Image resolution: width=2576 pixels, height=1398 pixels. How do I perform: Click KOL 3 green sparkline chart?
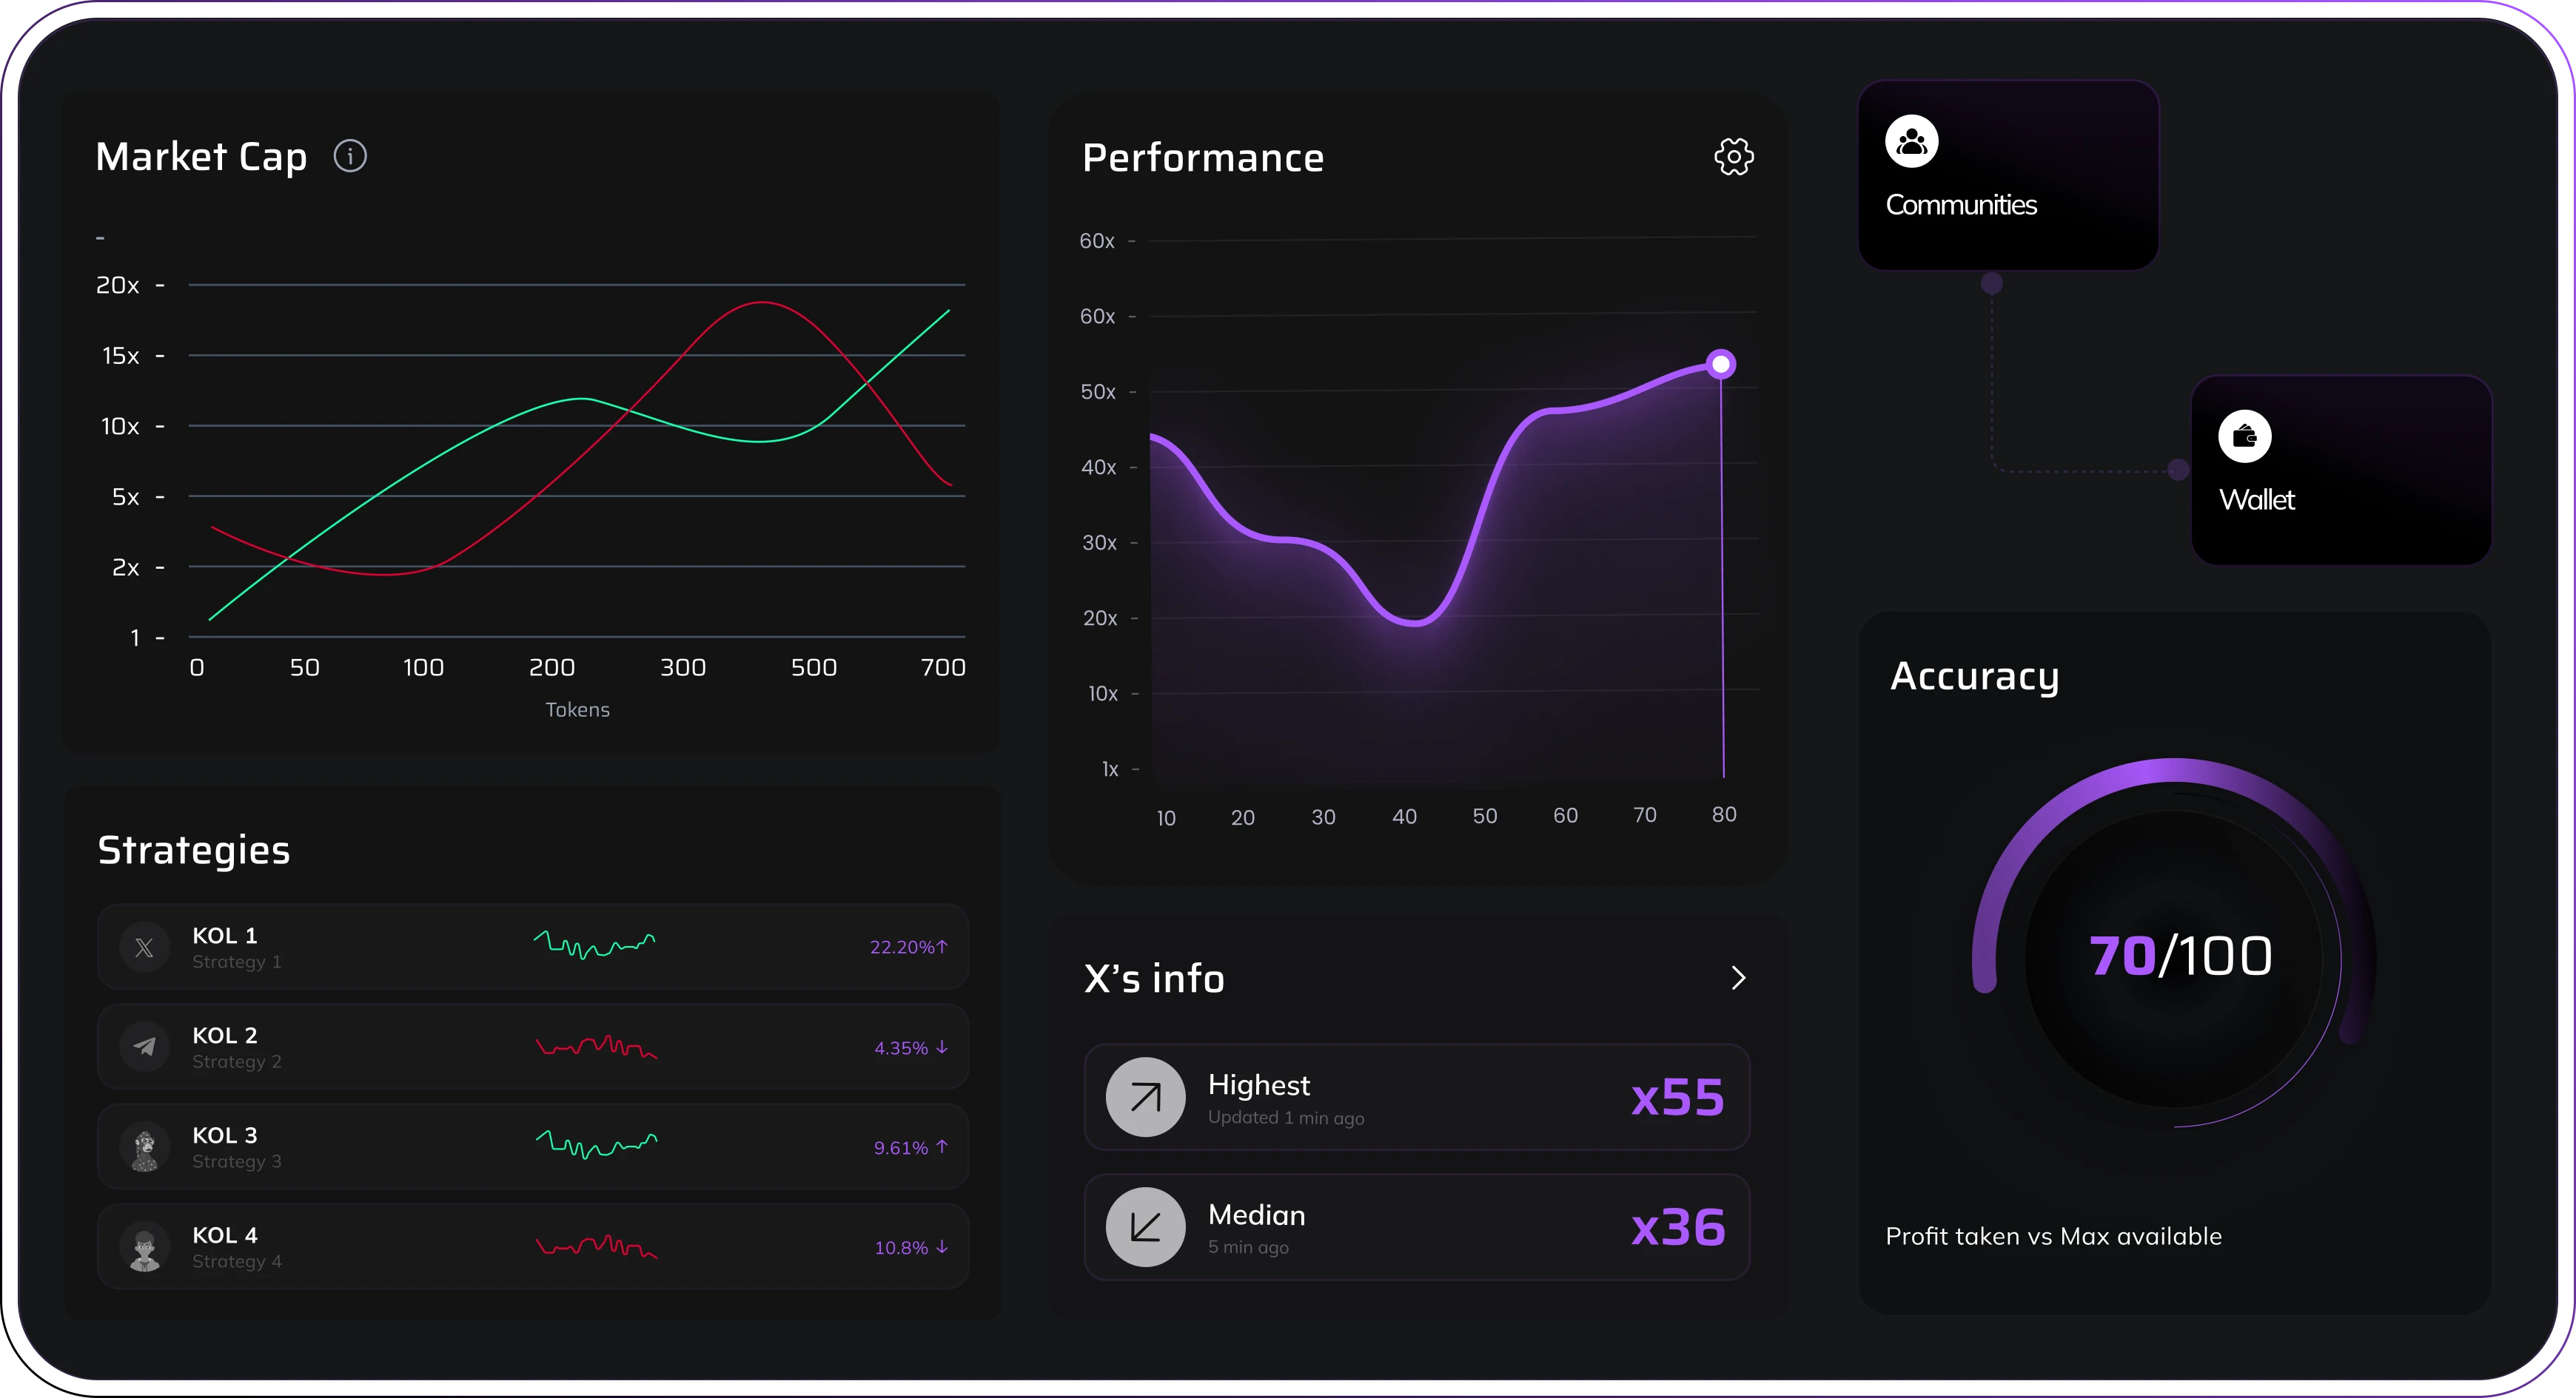click(596, 1144)
